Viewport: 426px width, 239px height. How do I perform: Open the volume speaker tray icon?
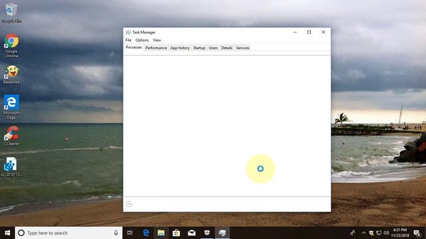click(386, 233)
